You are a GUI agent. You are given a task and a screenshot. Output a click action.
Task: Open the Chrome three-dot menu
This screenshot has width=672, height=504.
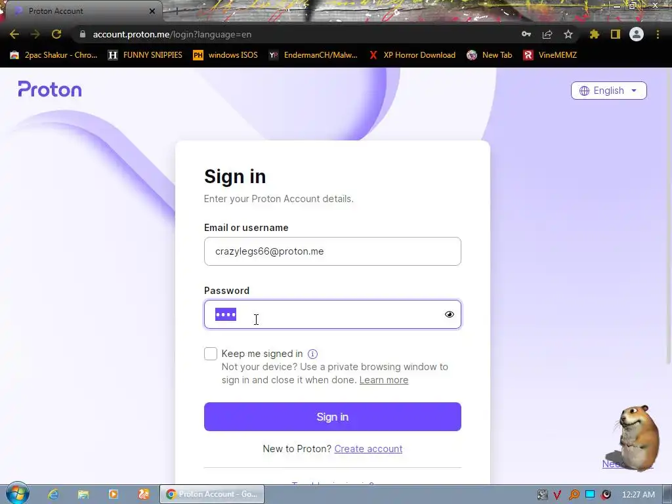(658, 34)
